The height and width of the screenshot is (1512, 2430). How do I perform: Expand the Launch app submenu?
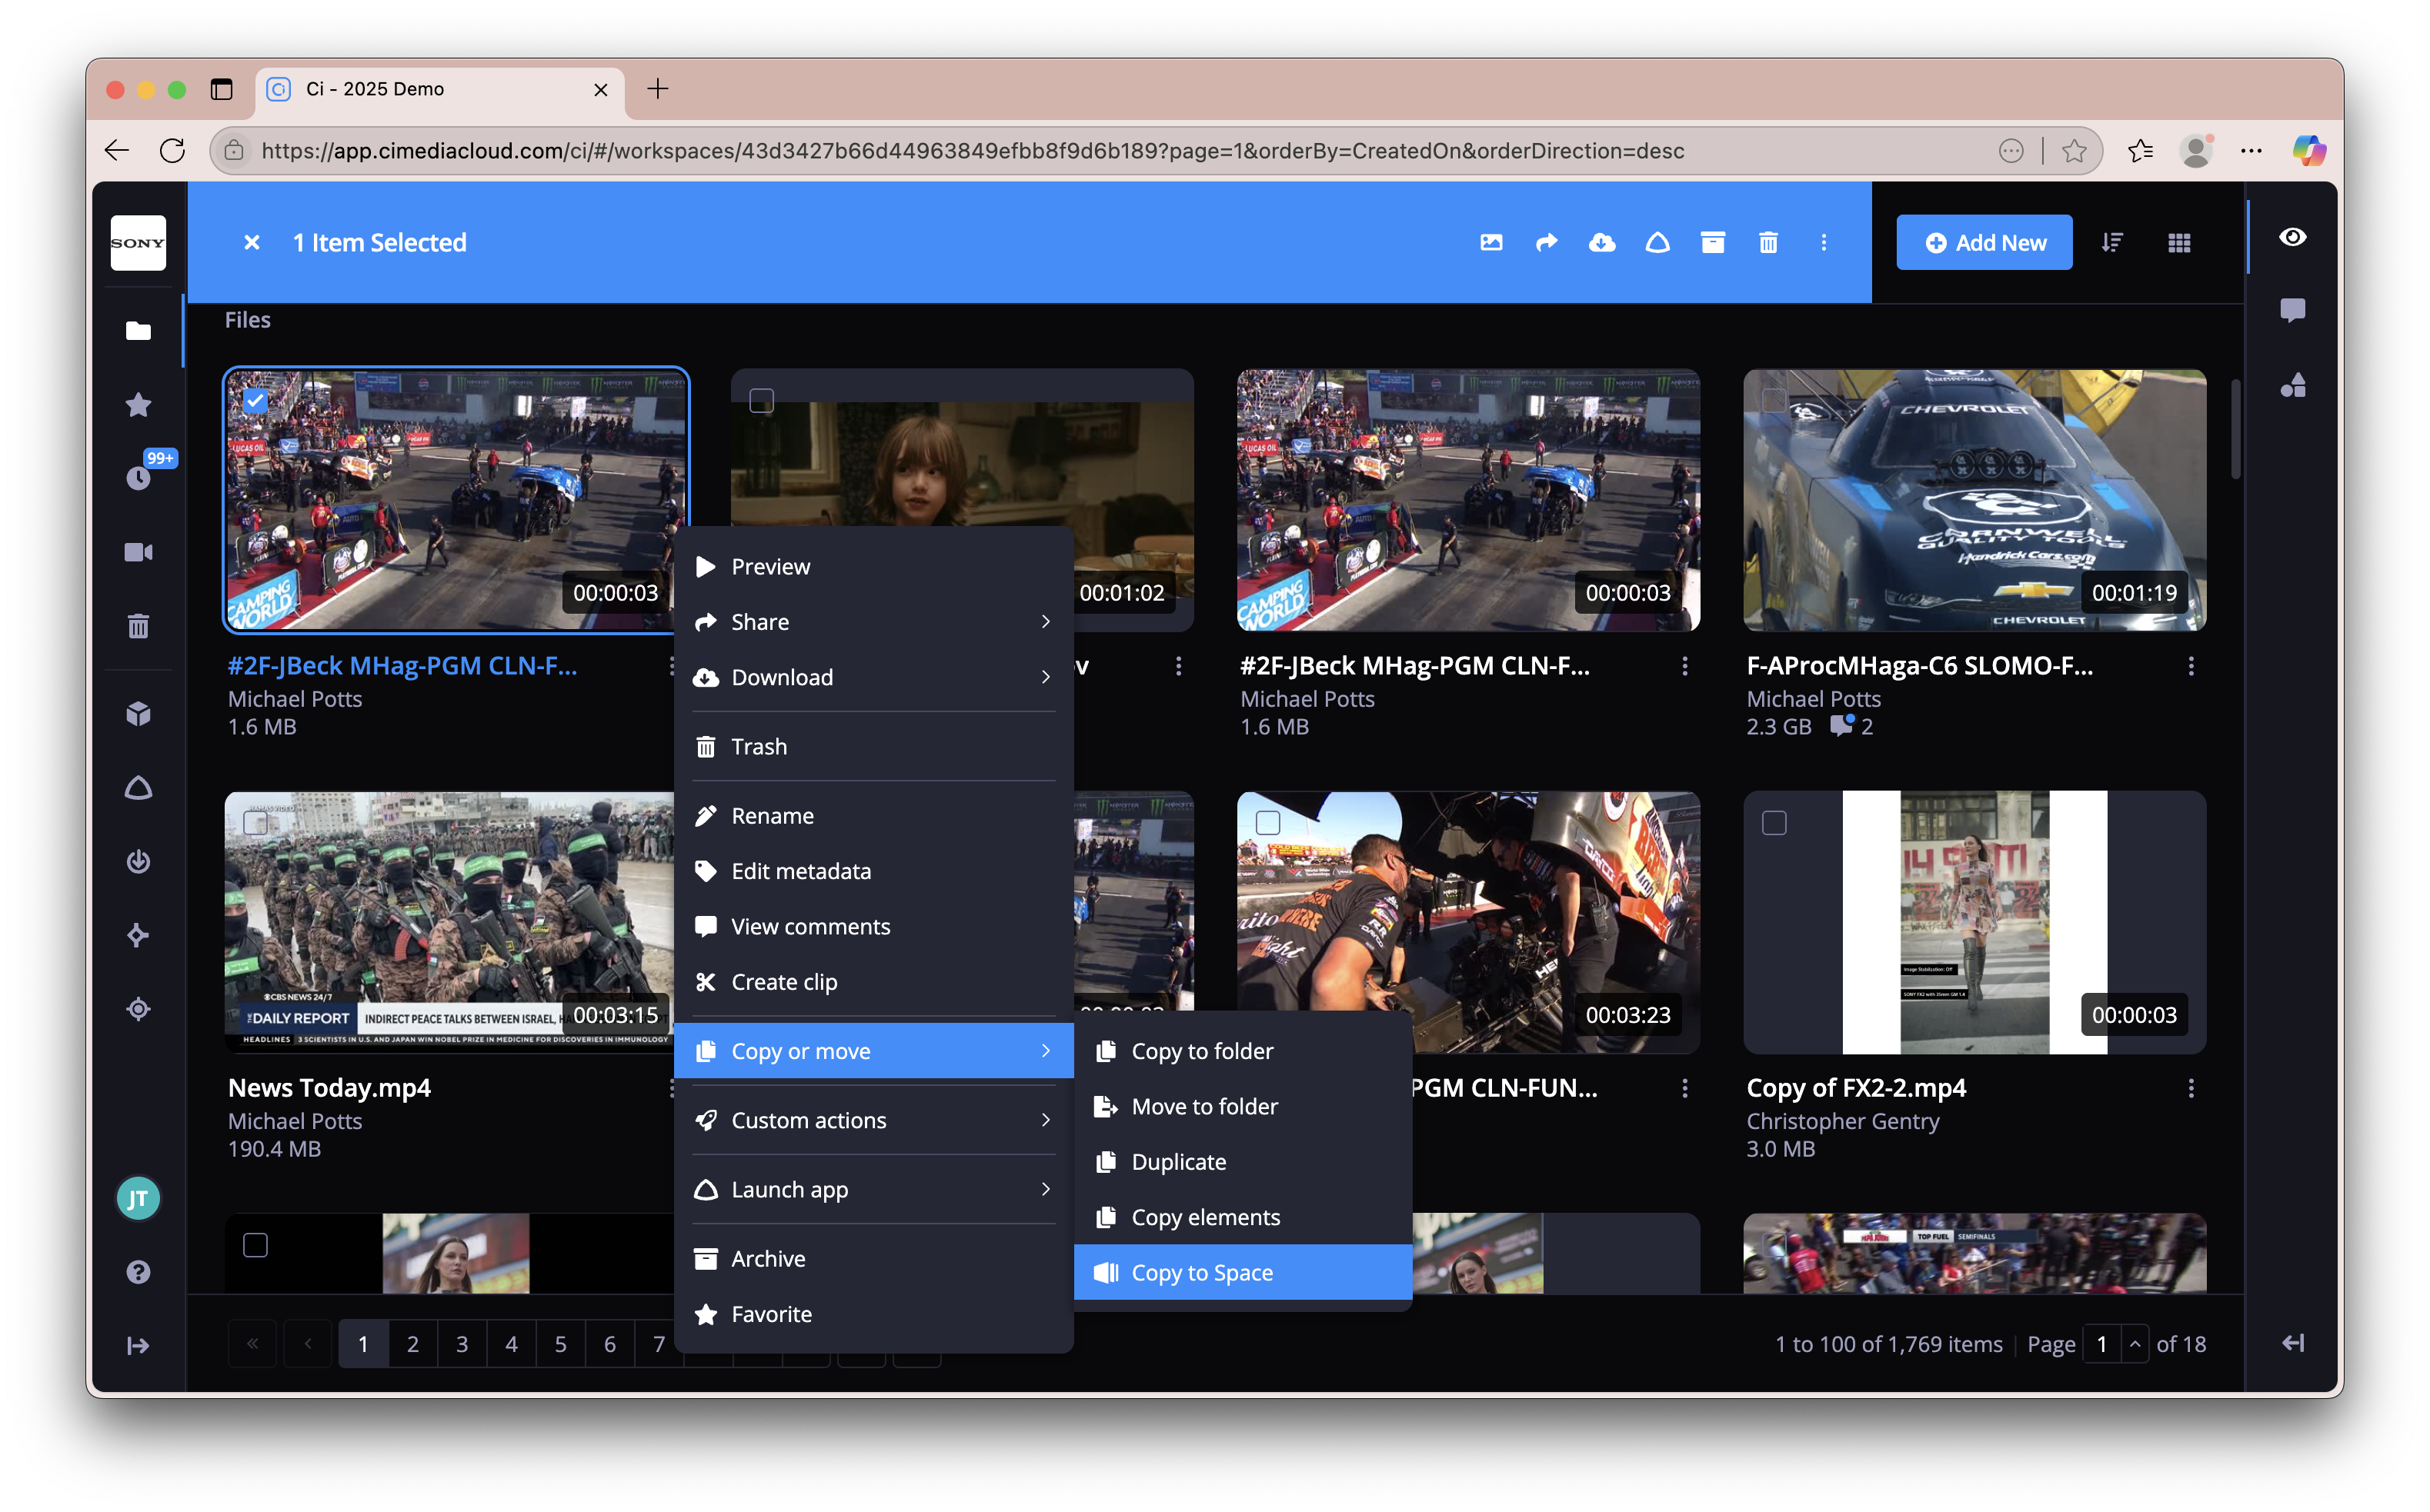874,1189
